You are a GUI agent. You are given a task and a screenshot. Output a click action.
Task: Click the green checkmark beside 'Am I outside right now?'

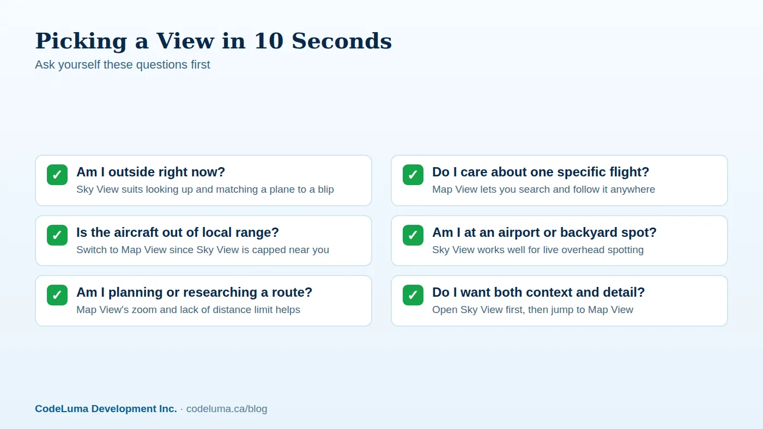tap(57, 175)
